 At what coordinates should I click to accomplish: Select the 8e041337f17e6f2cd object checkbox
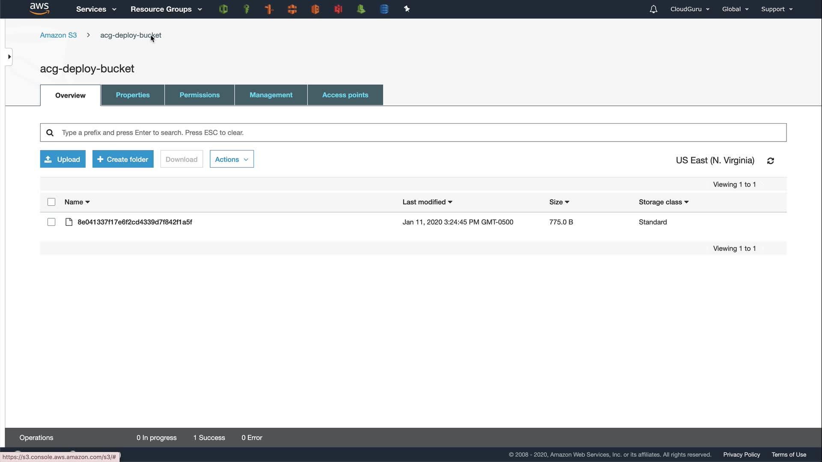pyautogui.click(x=51, y=222)
